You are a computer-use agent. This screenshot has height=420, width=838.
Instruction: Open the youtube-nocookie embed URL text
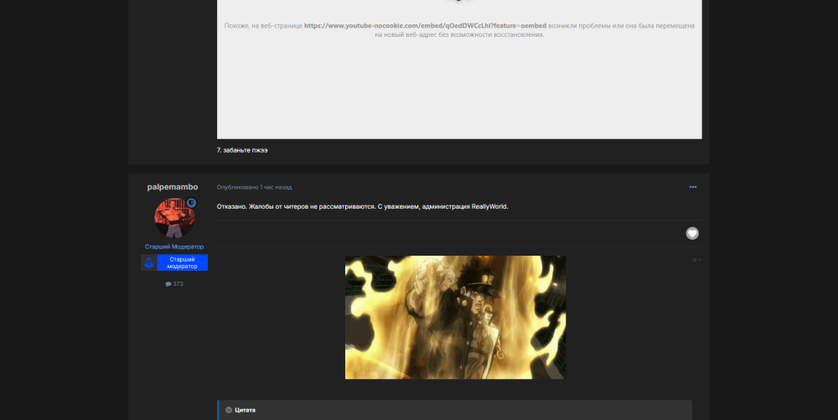[x=425, y=26]
